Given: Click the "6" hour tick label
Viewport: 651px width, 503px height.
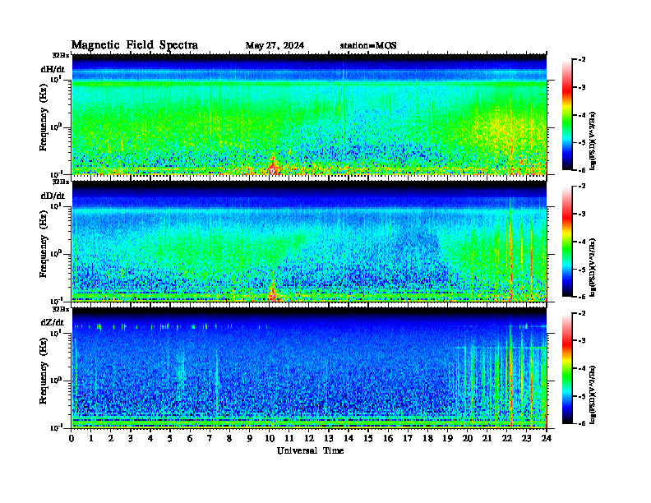Looking at the screenshot, I should (x=190, y=439).
